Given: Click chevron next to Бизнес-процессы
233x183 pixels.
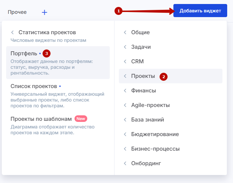Looking at the screenshot, I should [125, 149].
